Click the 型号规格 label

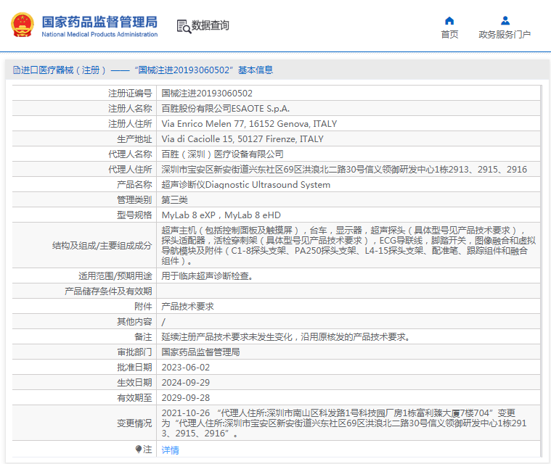pyautogui.click(x=134, y=215)
